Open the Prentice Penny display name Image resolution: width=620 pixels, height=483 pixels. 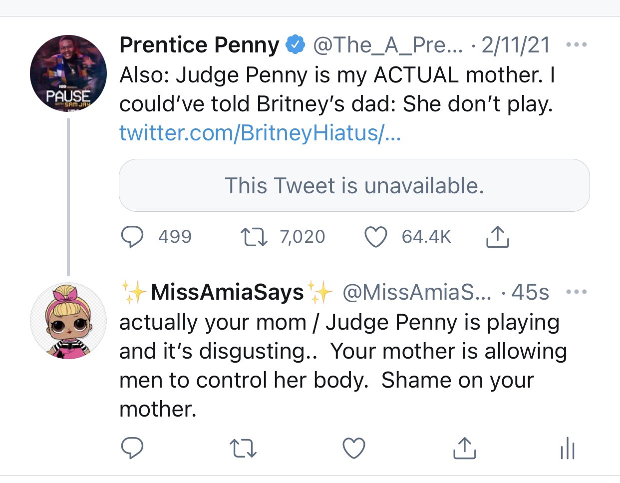click(x=199, y=45)
